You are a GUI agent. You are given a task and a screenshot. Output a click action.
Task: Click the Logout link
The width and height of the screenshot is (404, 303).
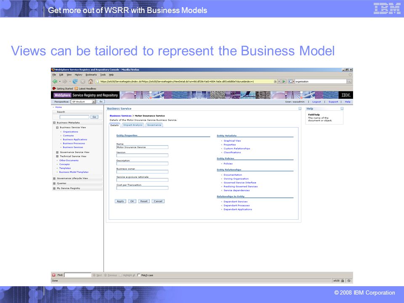316,102
